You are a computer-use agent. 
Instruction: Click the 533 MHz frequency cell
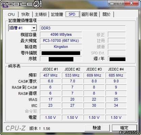(x=72, y=75)
